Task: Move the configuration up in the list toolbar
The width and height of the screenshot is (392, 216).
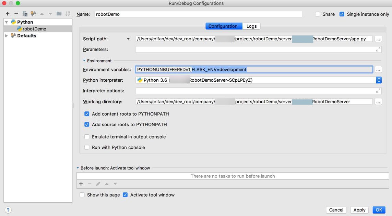Action: coord(42,14)
